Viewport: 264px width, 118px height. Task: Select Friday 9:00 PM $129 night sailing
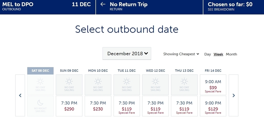pyautogui.click(x=213, y=106)
